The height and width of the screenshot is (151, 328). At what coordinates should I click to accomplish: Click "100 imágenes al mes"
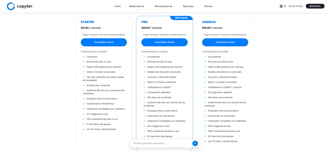click(158, 126)
